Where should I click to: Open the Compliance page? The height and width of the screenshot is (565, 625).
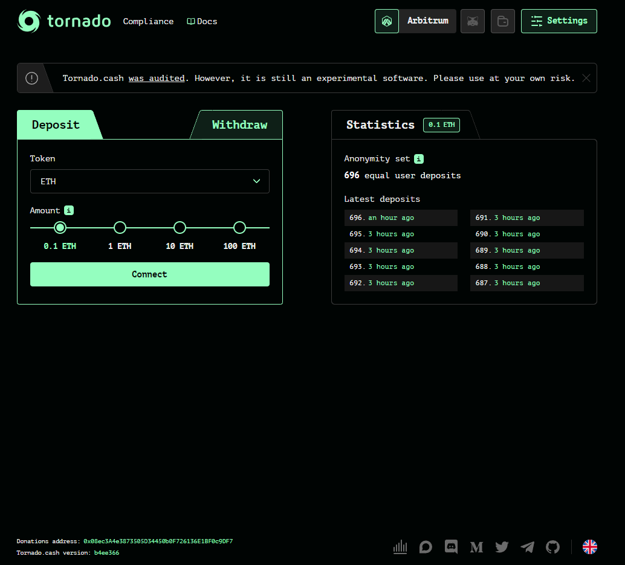[148, 22]
